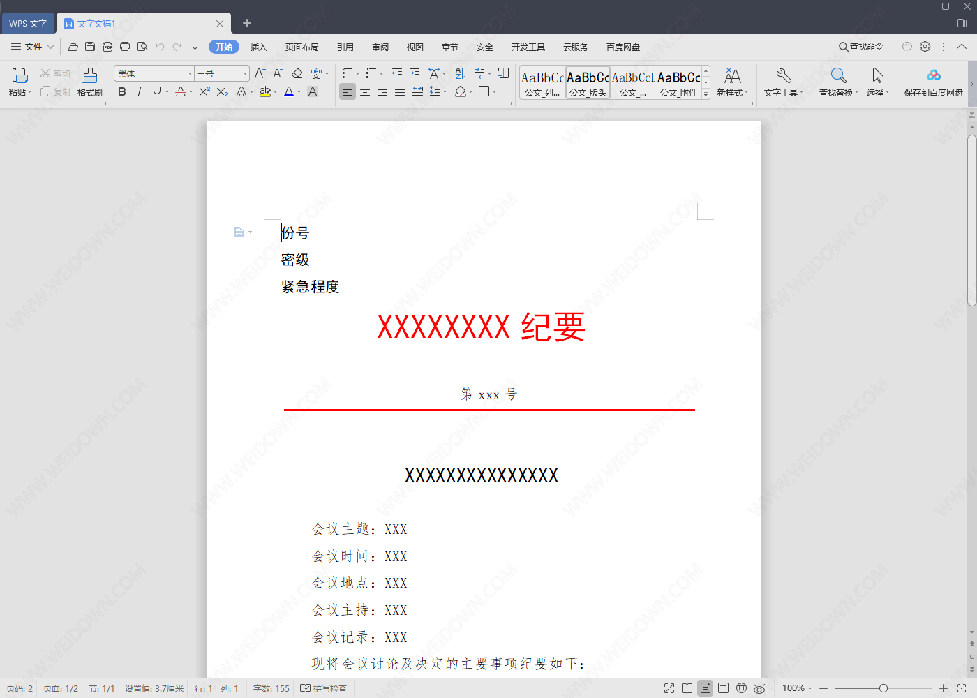977x698 pixels.
Task: Decrease font size with A- icon
Action: pos(278,73)
